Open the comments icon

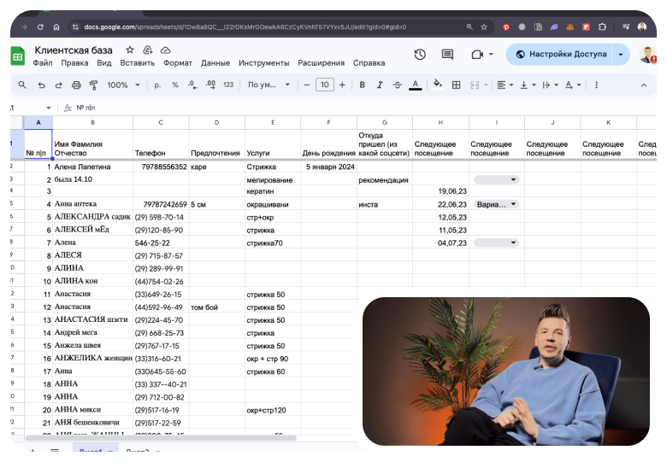point(449,55)
